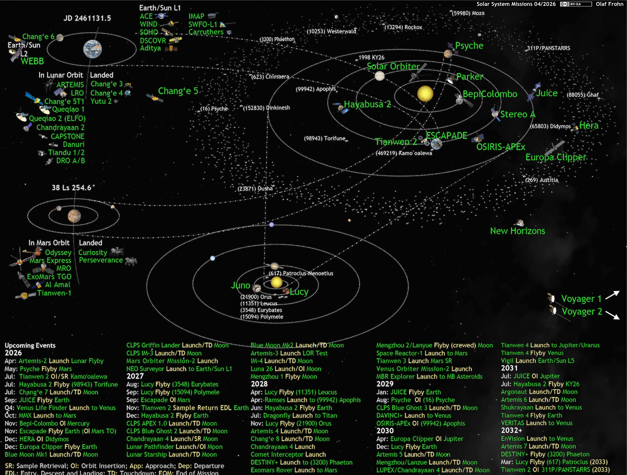The height and width of the screenshot is (475, 627).
Task: Click the (99942) Apophis asteroid label
Action: point(315,89)
